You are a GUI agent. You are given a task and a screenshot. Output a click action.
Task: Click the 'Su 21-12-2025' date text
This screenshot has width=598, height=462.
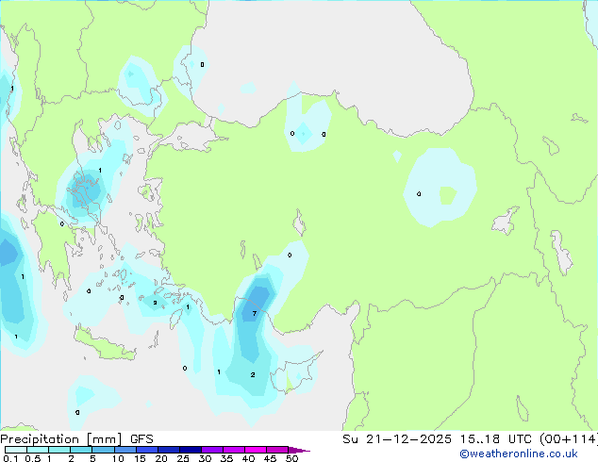397,439
